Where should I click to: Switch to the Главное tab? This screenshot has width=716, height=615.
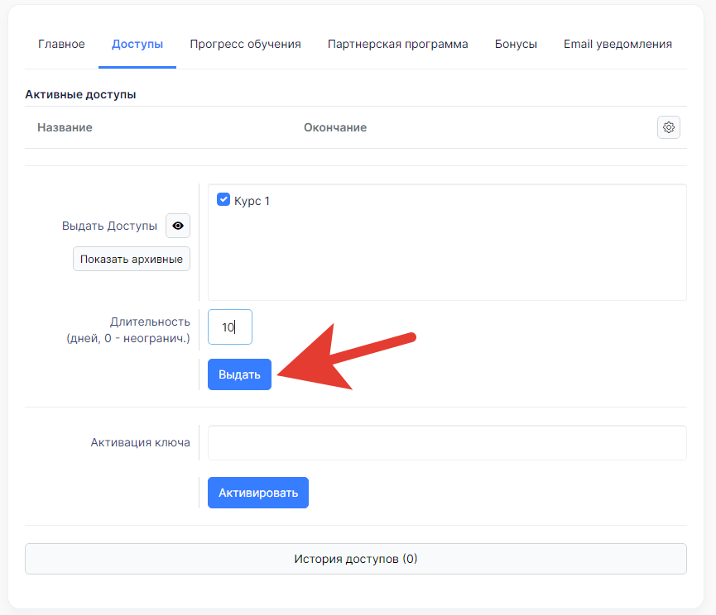click(61, 44)
